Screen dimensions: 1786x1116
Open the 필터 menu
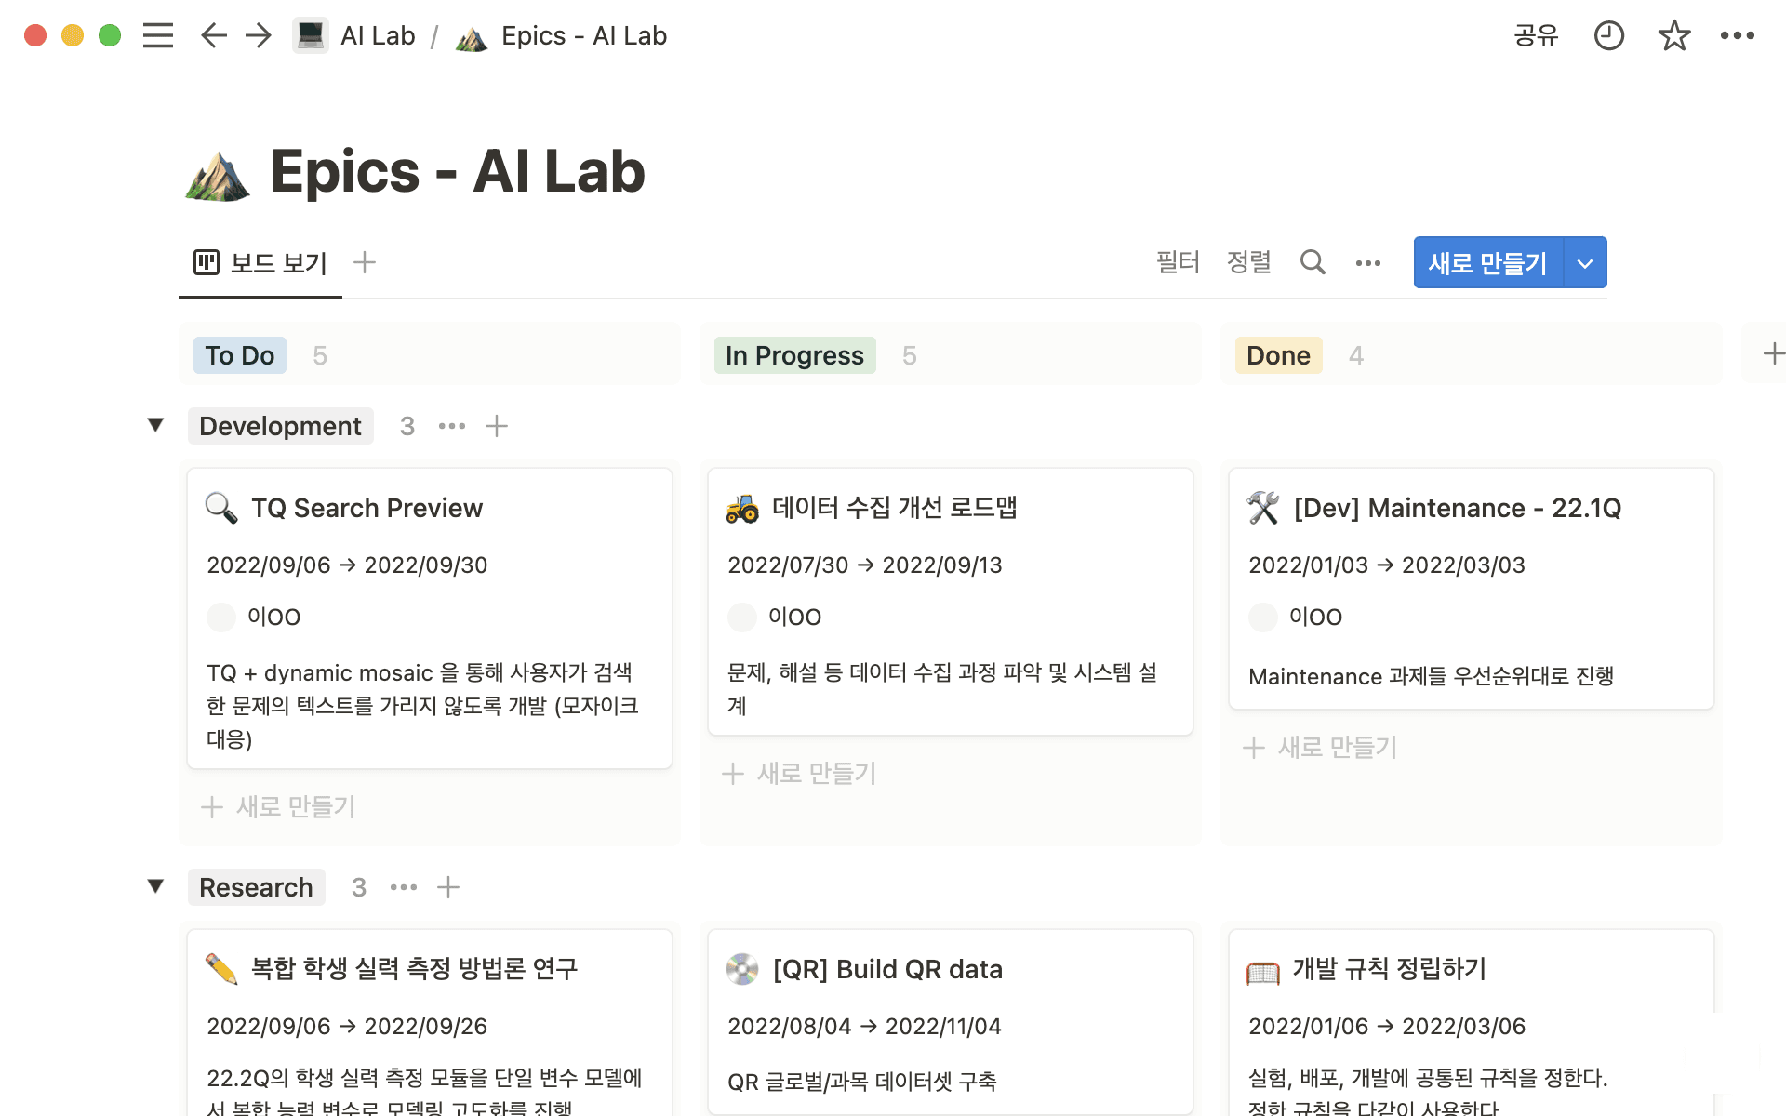coord(1177,262)
